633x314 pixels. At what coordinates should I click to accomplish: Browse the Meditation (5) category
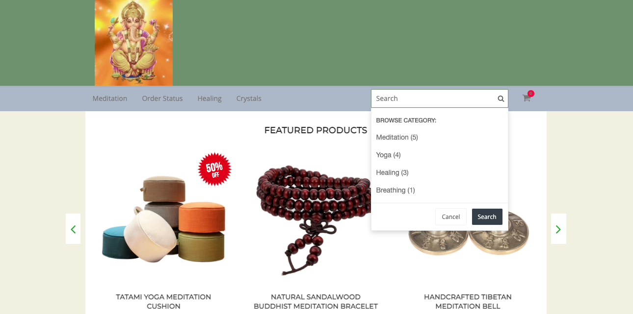point(397,137)
